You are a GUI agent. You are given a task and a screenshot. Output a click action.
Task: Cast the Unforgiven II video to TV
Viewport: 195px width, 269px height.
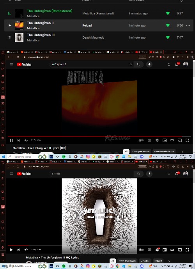pyautogui.click(x=179, y=140)
